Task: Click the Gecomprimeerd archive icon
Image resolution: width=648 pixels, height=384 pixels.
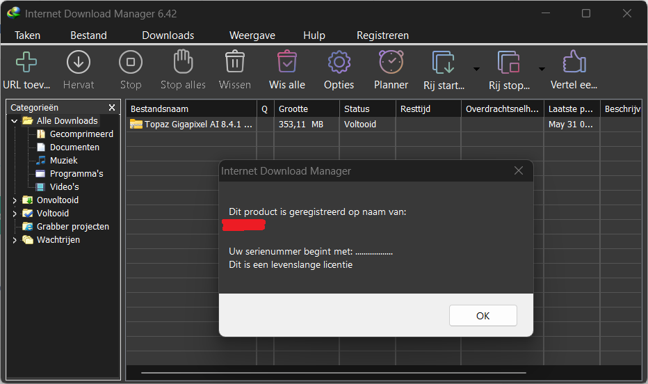Action: (x=41, y=134)
